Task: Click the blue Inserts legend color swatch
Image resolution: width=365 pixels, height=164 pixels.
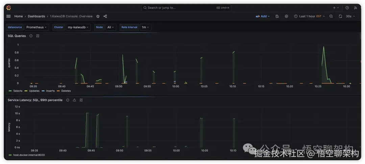Action: [x=43, y=91]
